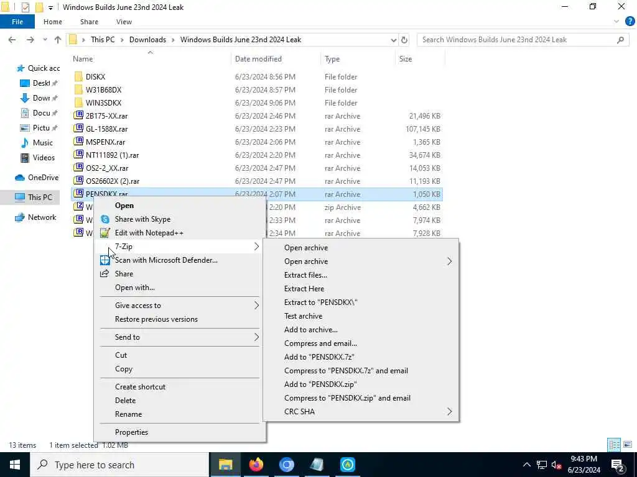Launch Firefox from the taskbar
The image size is (637, 477).
[256, 465]
